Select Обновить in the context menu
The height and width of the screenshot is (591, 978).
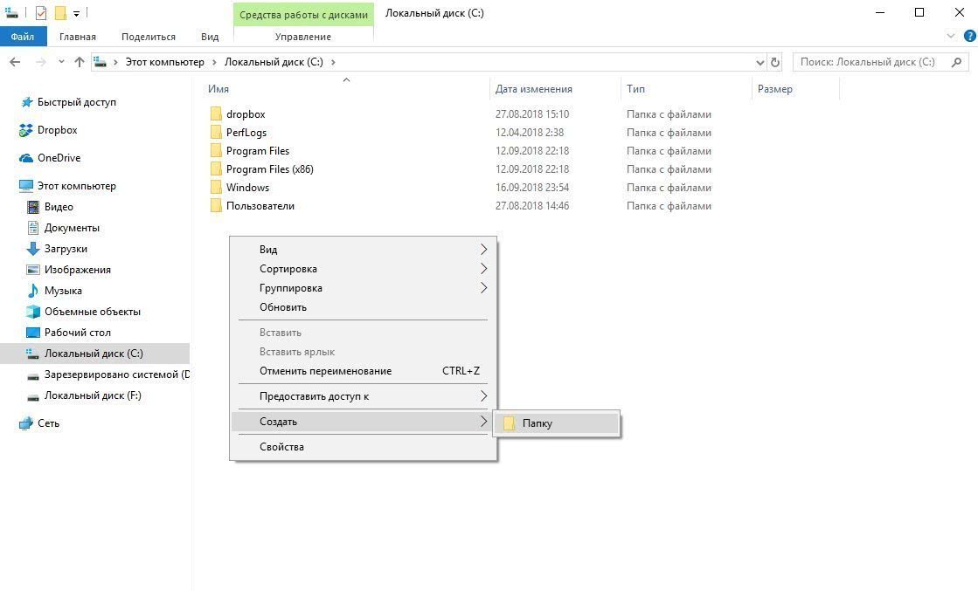(283, 307)
